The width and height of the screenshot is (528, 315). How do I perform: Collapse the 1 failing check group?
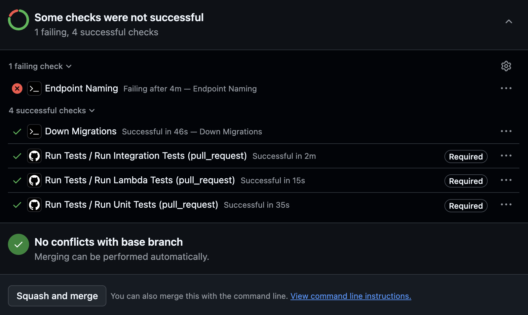40,66
